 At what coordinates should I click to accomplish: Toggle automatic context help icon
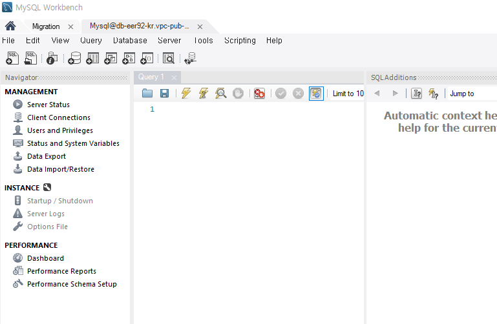click(x=433, y=94)
